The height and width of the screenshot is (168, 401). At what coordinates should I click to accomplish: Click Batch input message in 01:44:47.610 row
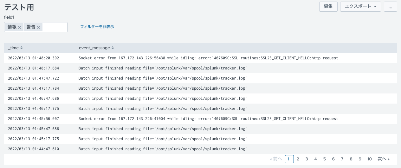163,149
